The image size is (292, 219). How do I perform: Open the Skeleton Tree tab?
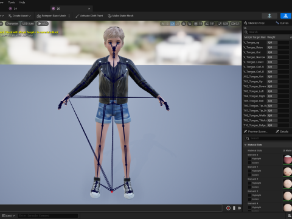(x=254, y=23)
